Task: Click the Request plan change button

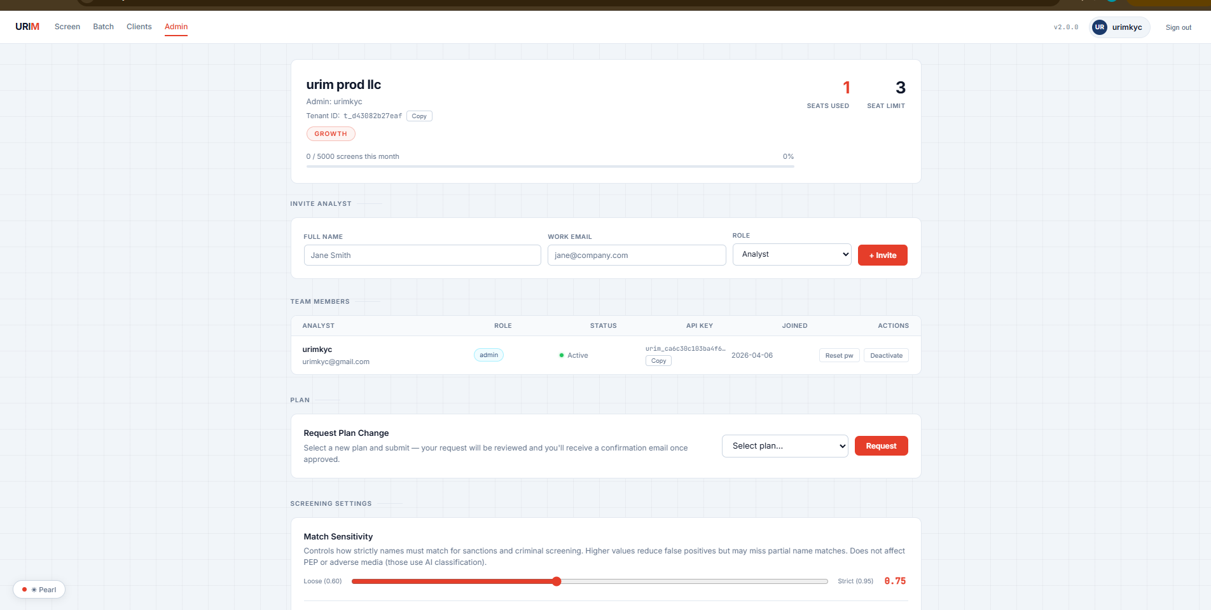Action: 882,446
